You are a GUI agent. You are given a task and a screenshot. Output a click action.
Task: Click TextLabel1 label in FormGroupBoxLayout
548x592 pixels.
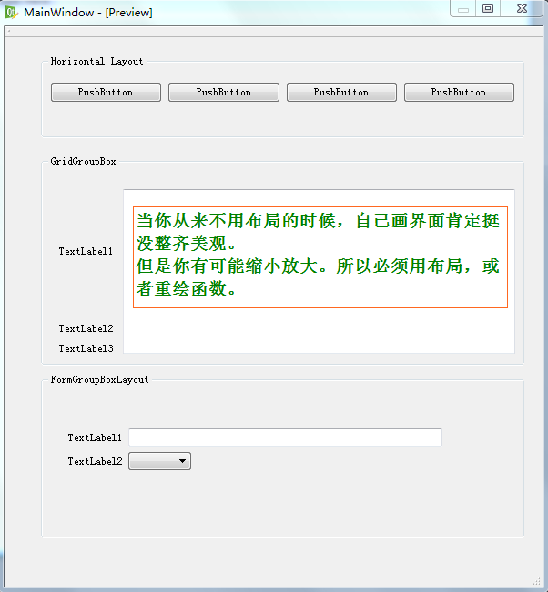[x=95, y=437]
